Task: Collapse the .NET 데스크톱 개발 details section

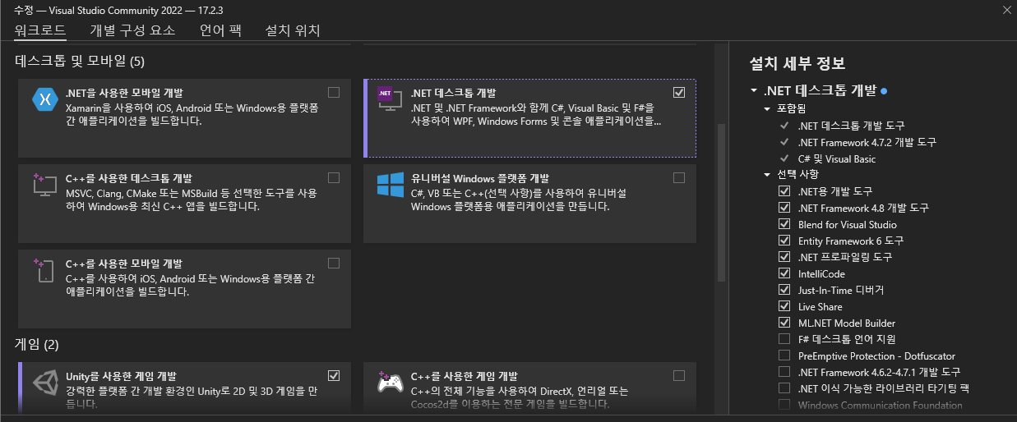Action: (x=753, y=90)
